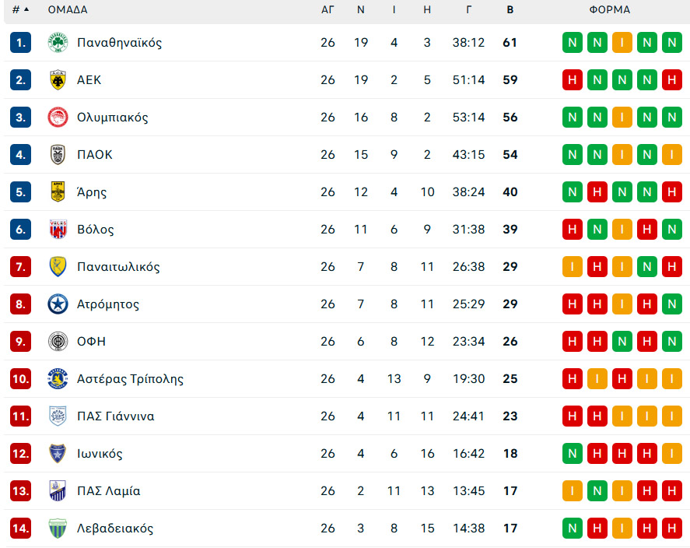Click ΠΑΣ Λαμία green N form badge
690x548 pixels.
[597, 490]
